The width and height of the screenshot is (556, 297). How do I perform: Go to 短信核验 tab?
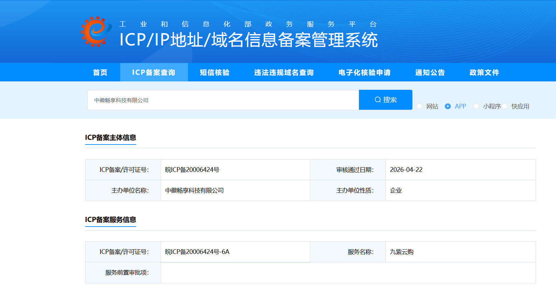click(215, 72)
